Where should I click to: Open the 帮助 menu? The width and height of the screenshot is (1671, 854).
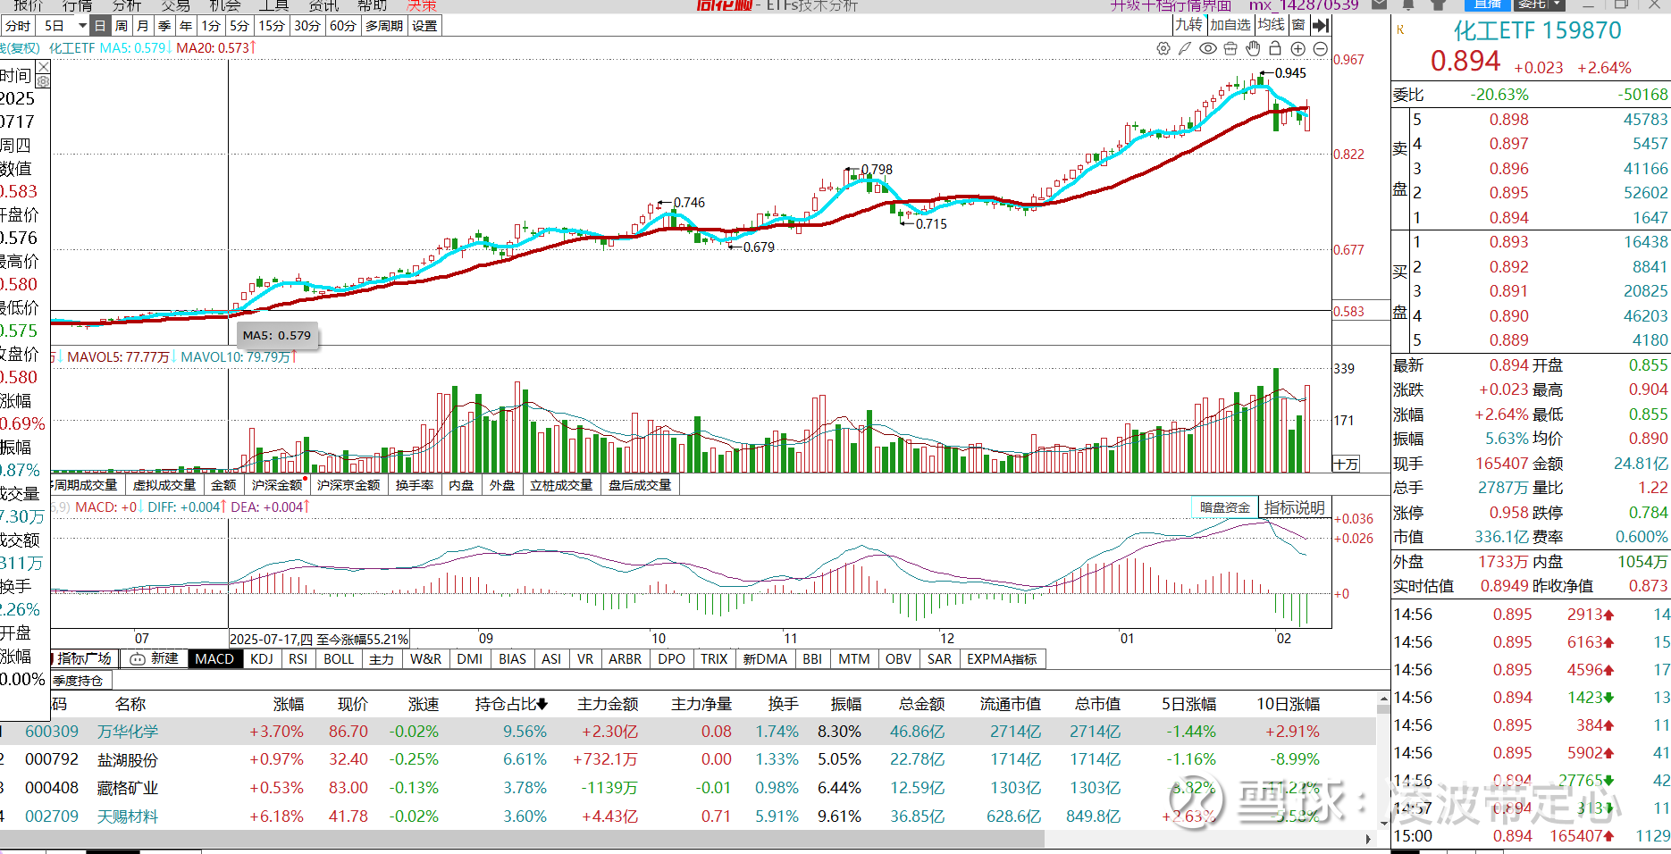(373, 5)
